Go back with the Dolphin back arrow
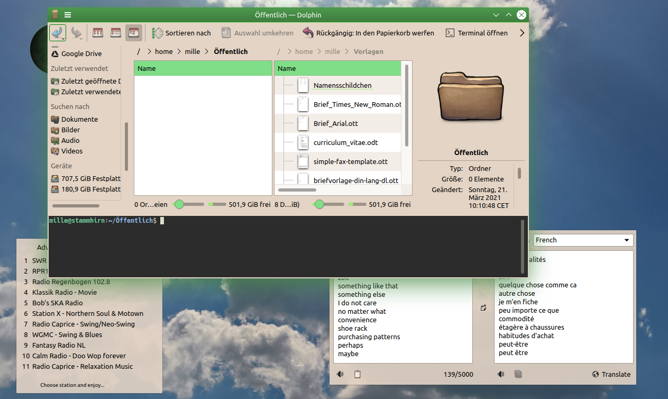Image resolution: width=668 pixels, height=399 pixels. (x=58, y=33)
